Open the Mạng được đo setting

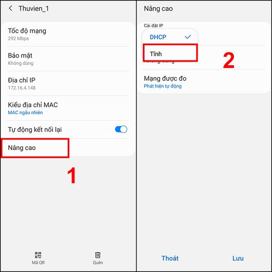point(204,82)
